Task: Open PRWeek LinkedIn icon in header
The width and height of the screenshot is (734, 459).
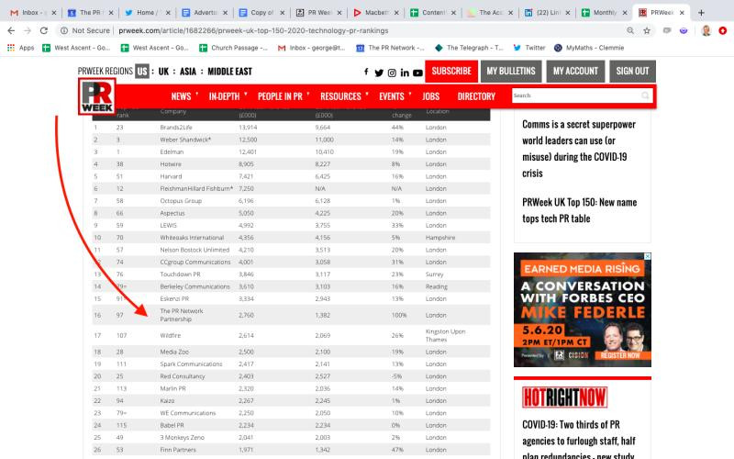Action: (405, 73)
